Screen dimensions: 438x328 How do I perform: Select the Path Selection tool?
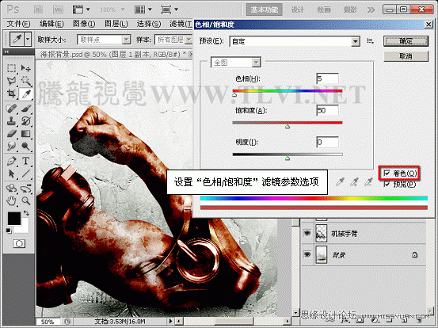point(11,174)
